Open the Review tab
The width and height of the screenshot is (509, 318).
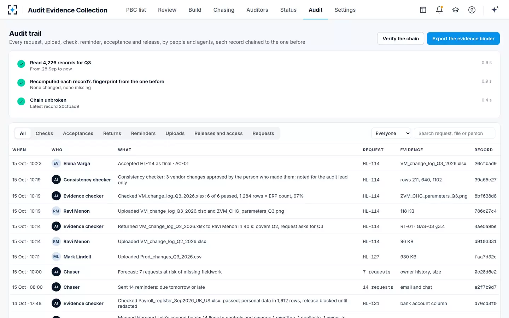pos(167,10)
